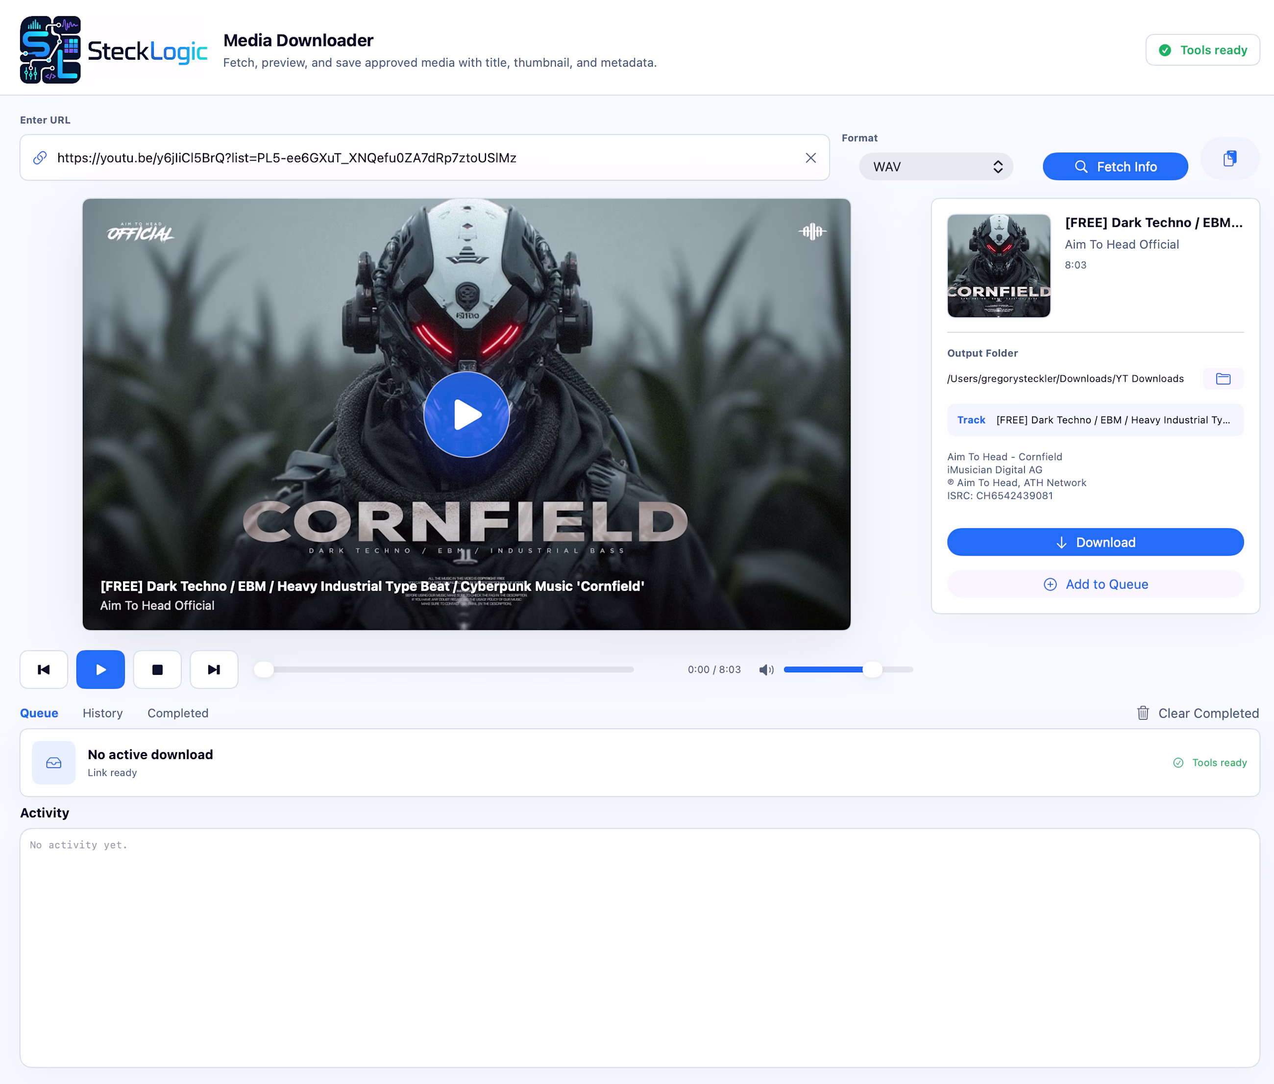Click the Tools ready status badge in header
1274x1084 pixels.
tap(1203, 50)
